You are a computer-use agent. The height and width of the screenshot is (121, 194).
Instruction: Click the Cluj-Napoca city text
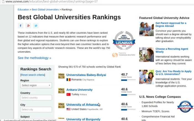88,80
